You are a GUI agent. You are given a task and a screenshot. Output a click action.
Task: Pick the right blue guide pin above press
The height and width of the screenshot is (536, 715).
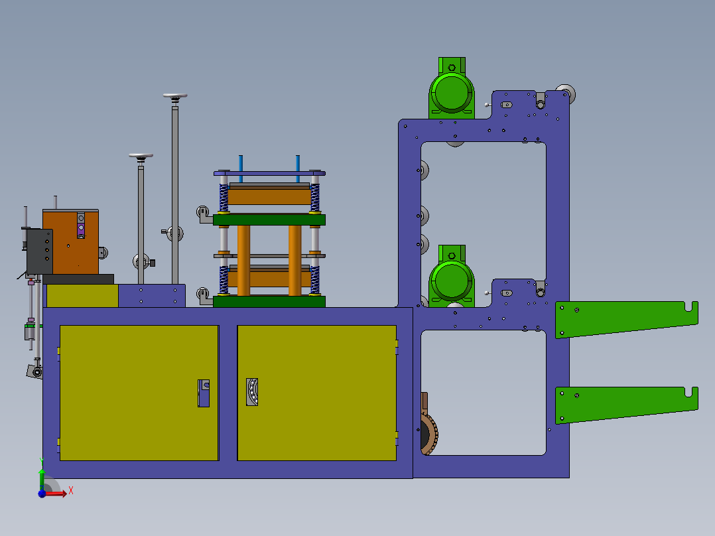click(x=298, y=168)
